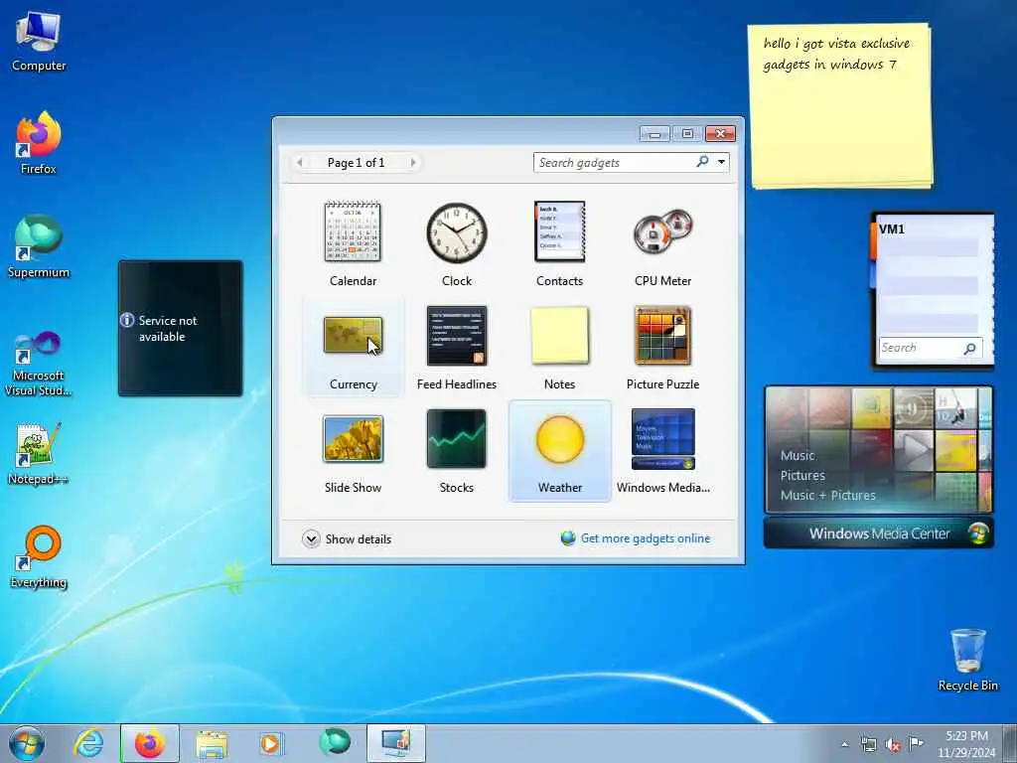Click the Windows Start orb

point(27,743)
